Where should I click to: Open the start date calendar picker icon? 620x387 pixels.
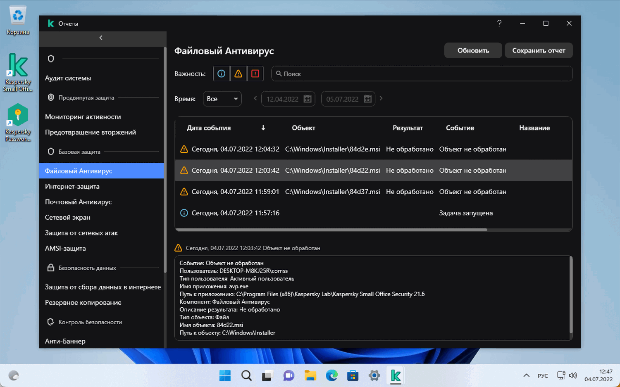tap(307, 99)
